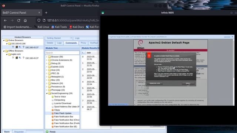This screenshot has height=133, width=237.
Task: Open result row 2 dated 22:02
Action: [x=90, y=71]
